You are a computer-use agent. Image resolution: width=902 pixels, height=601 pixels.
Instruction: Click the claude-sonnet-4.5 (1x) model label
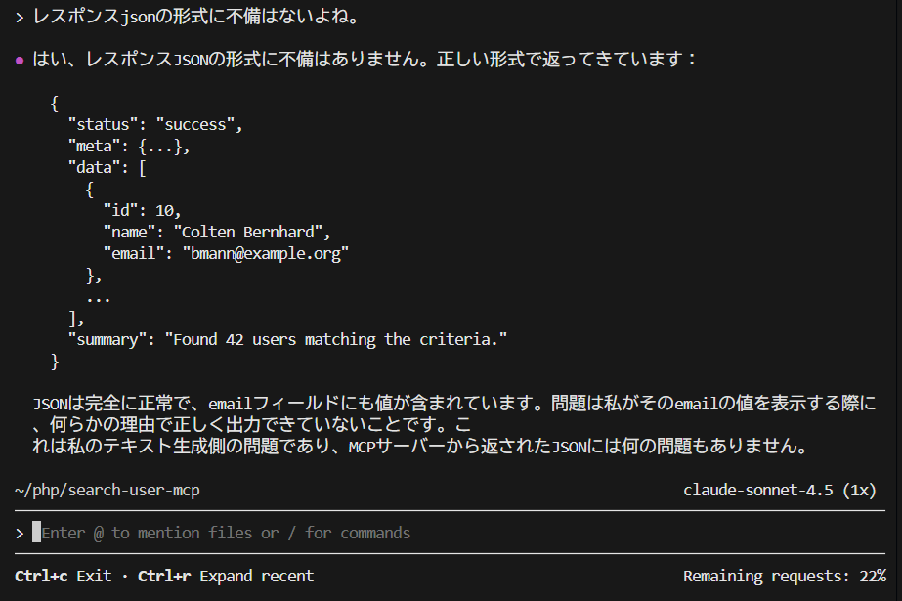click(779, 490)
